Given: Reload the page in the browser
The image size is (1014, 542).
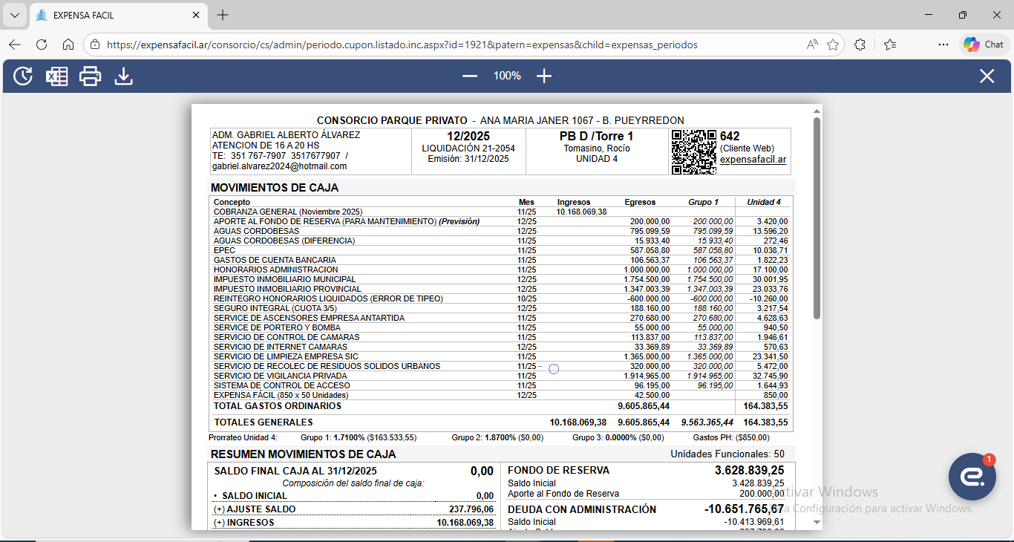Looking at the screenshot, I should coord(42,45).
